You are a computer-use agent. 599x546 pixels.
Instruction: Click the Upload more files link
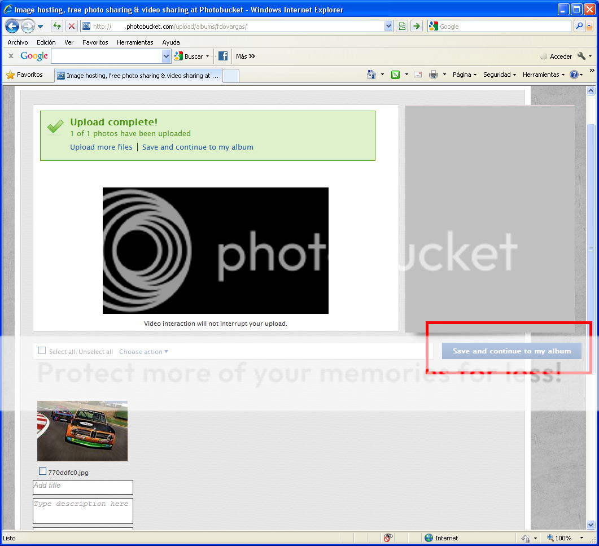click(x=101, y=147)
